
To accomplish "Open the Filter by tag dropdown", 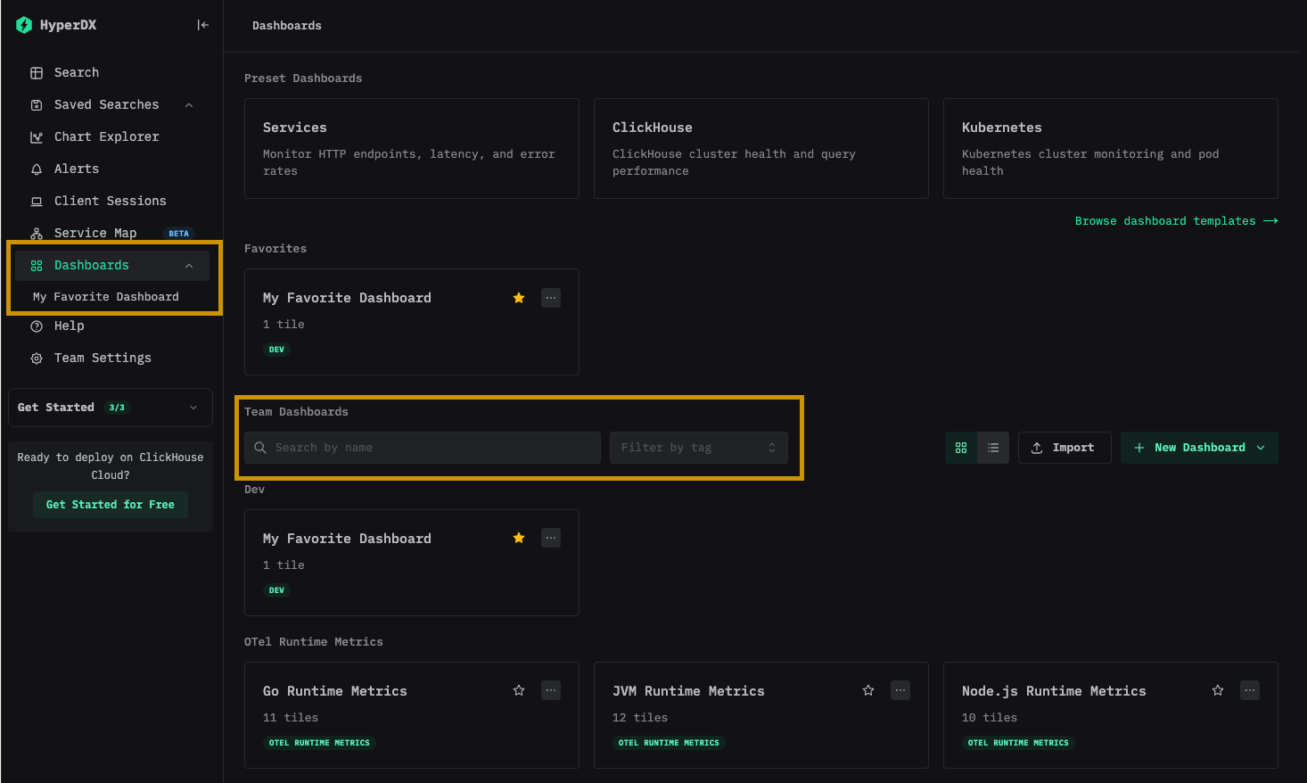I will pos(699,447).
